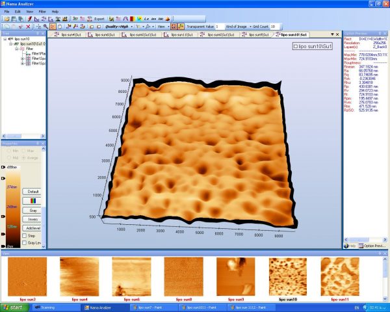The height and width of the screenshot is (312, 390).
Task: Select the Mid radio button
Action: 9,158
